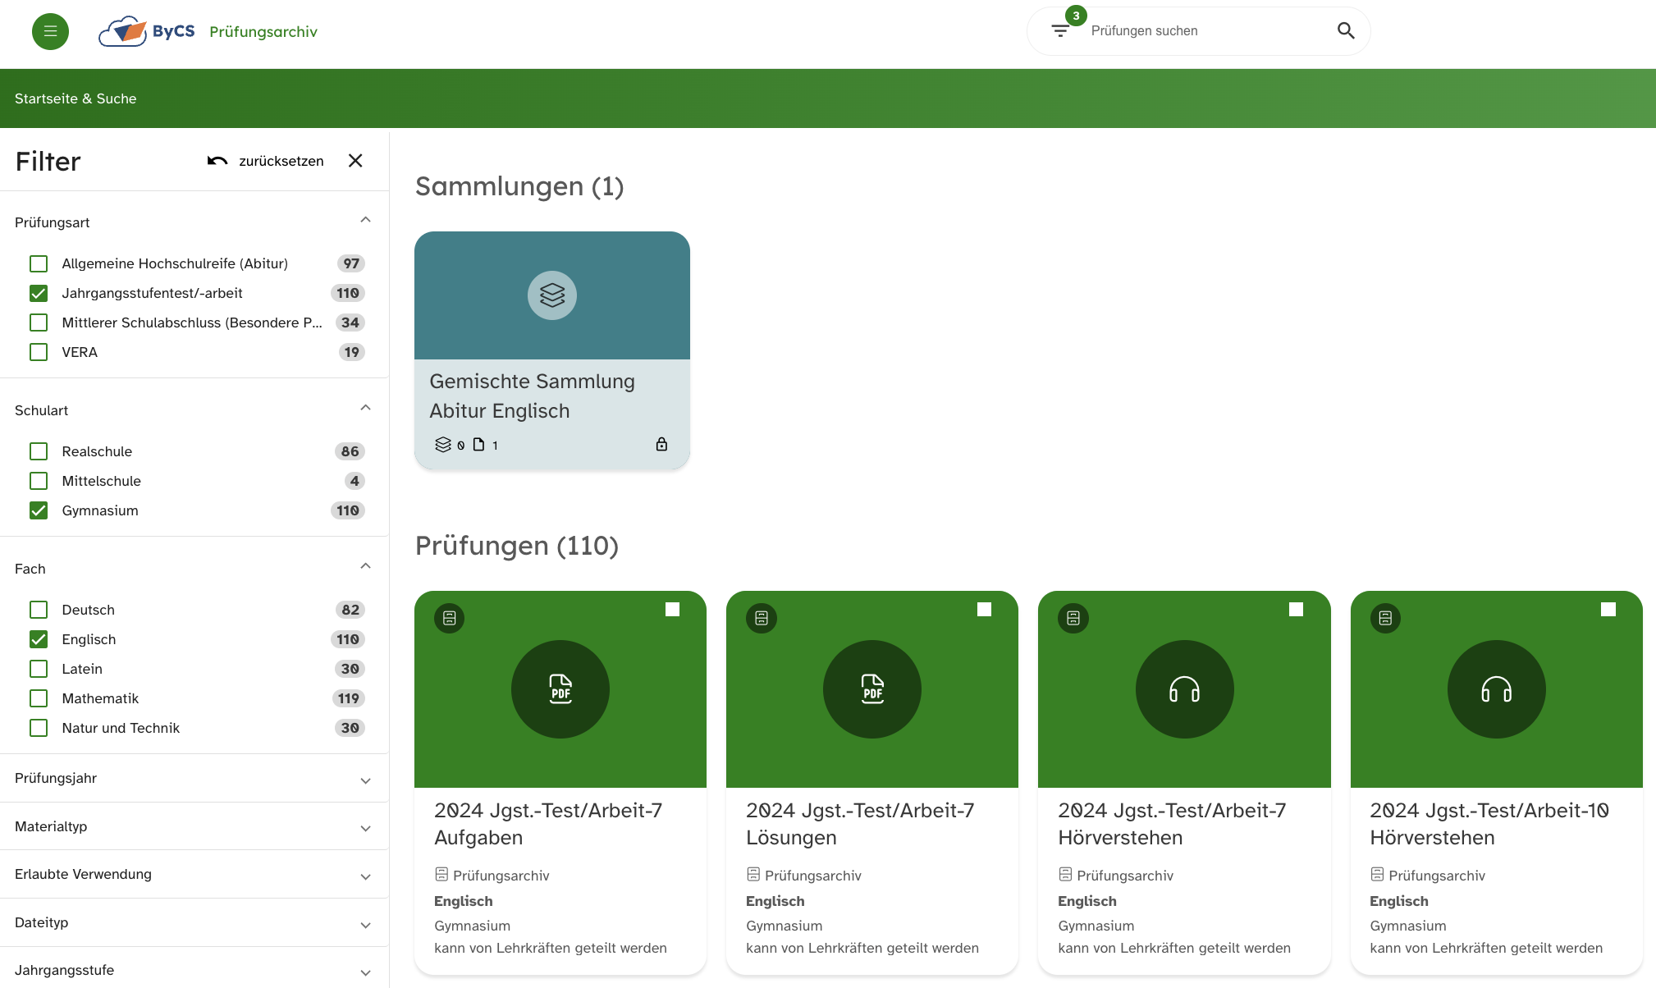Collapse the Fach filter section
Screen dimensions: 1656x988
tap(366, 566)
